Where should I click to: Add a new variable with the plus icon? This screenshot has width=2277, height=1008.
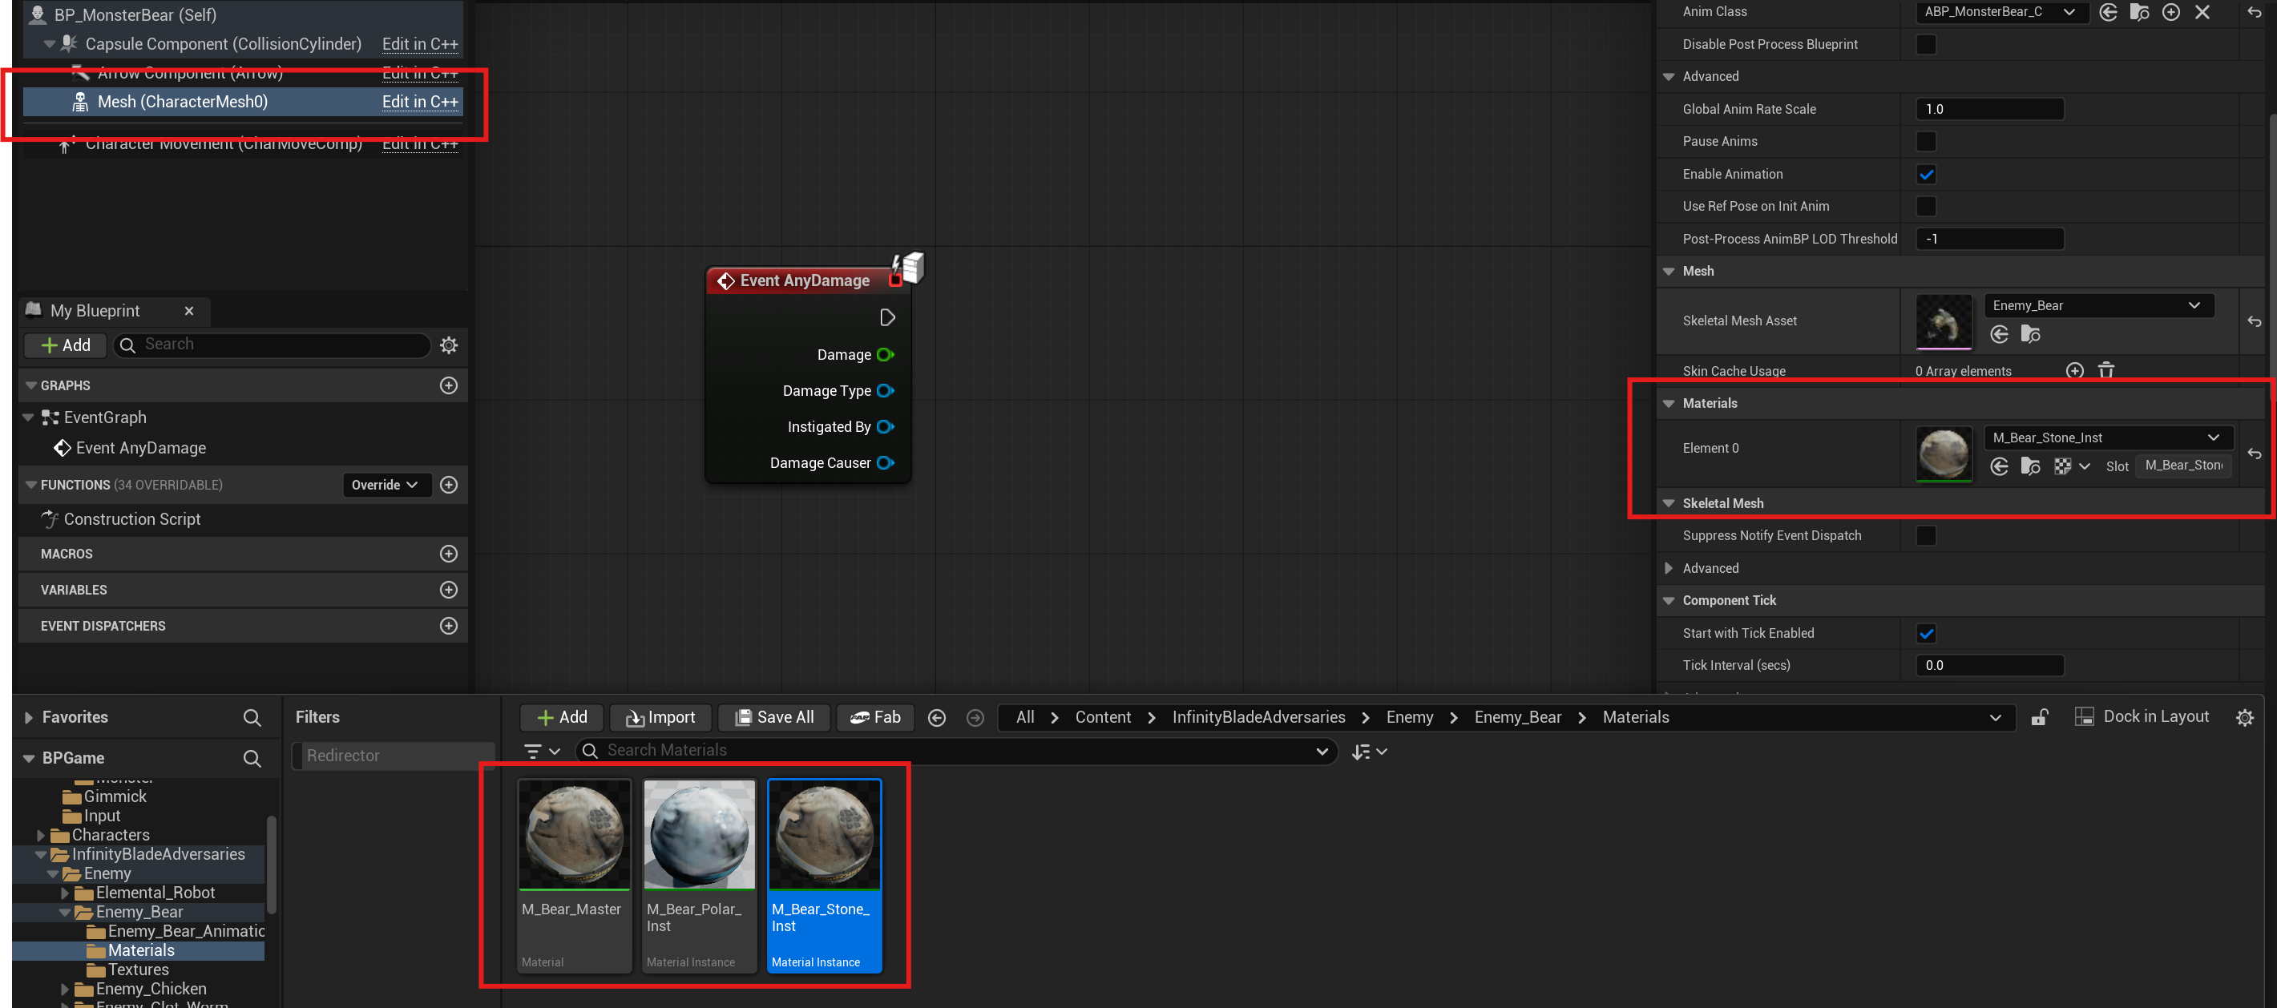point(449,590)
